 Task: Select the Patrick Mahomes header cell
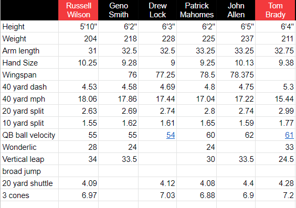(196, 10)
